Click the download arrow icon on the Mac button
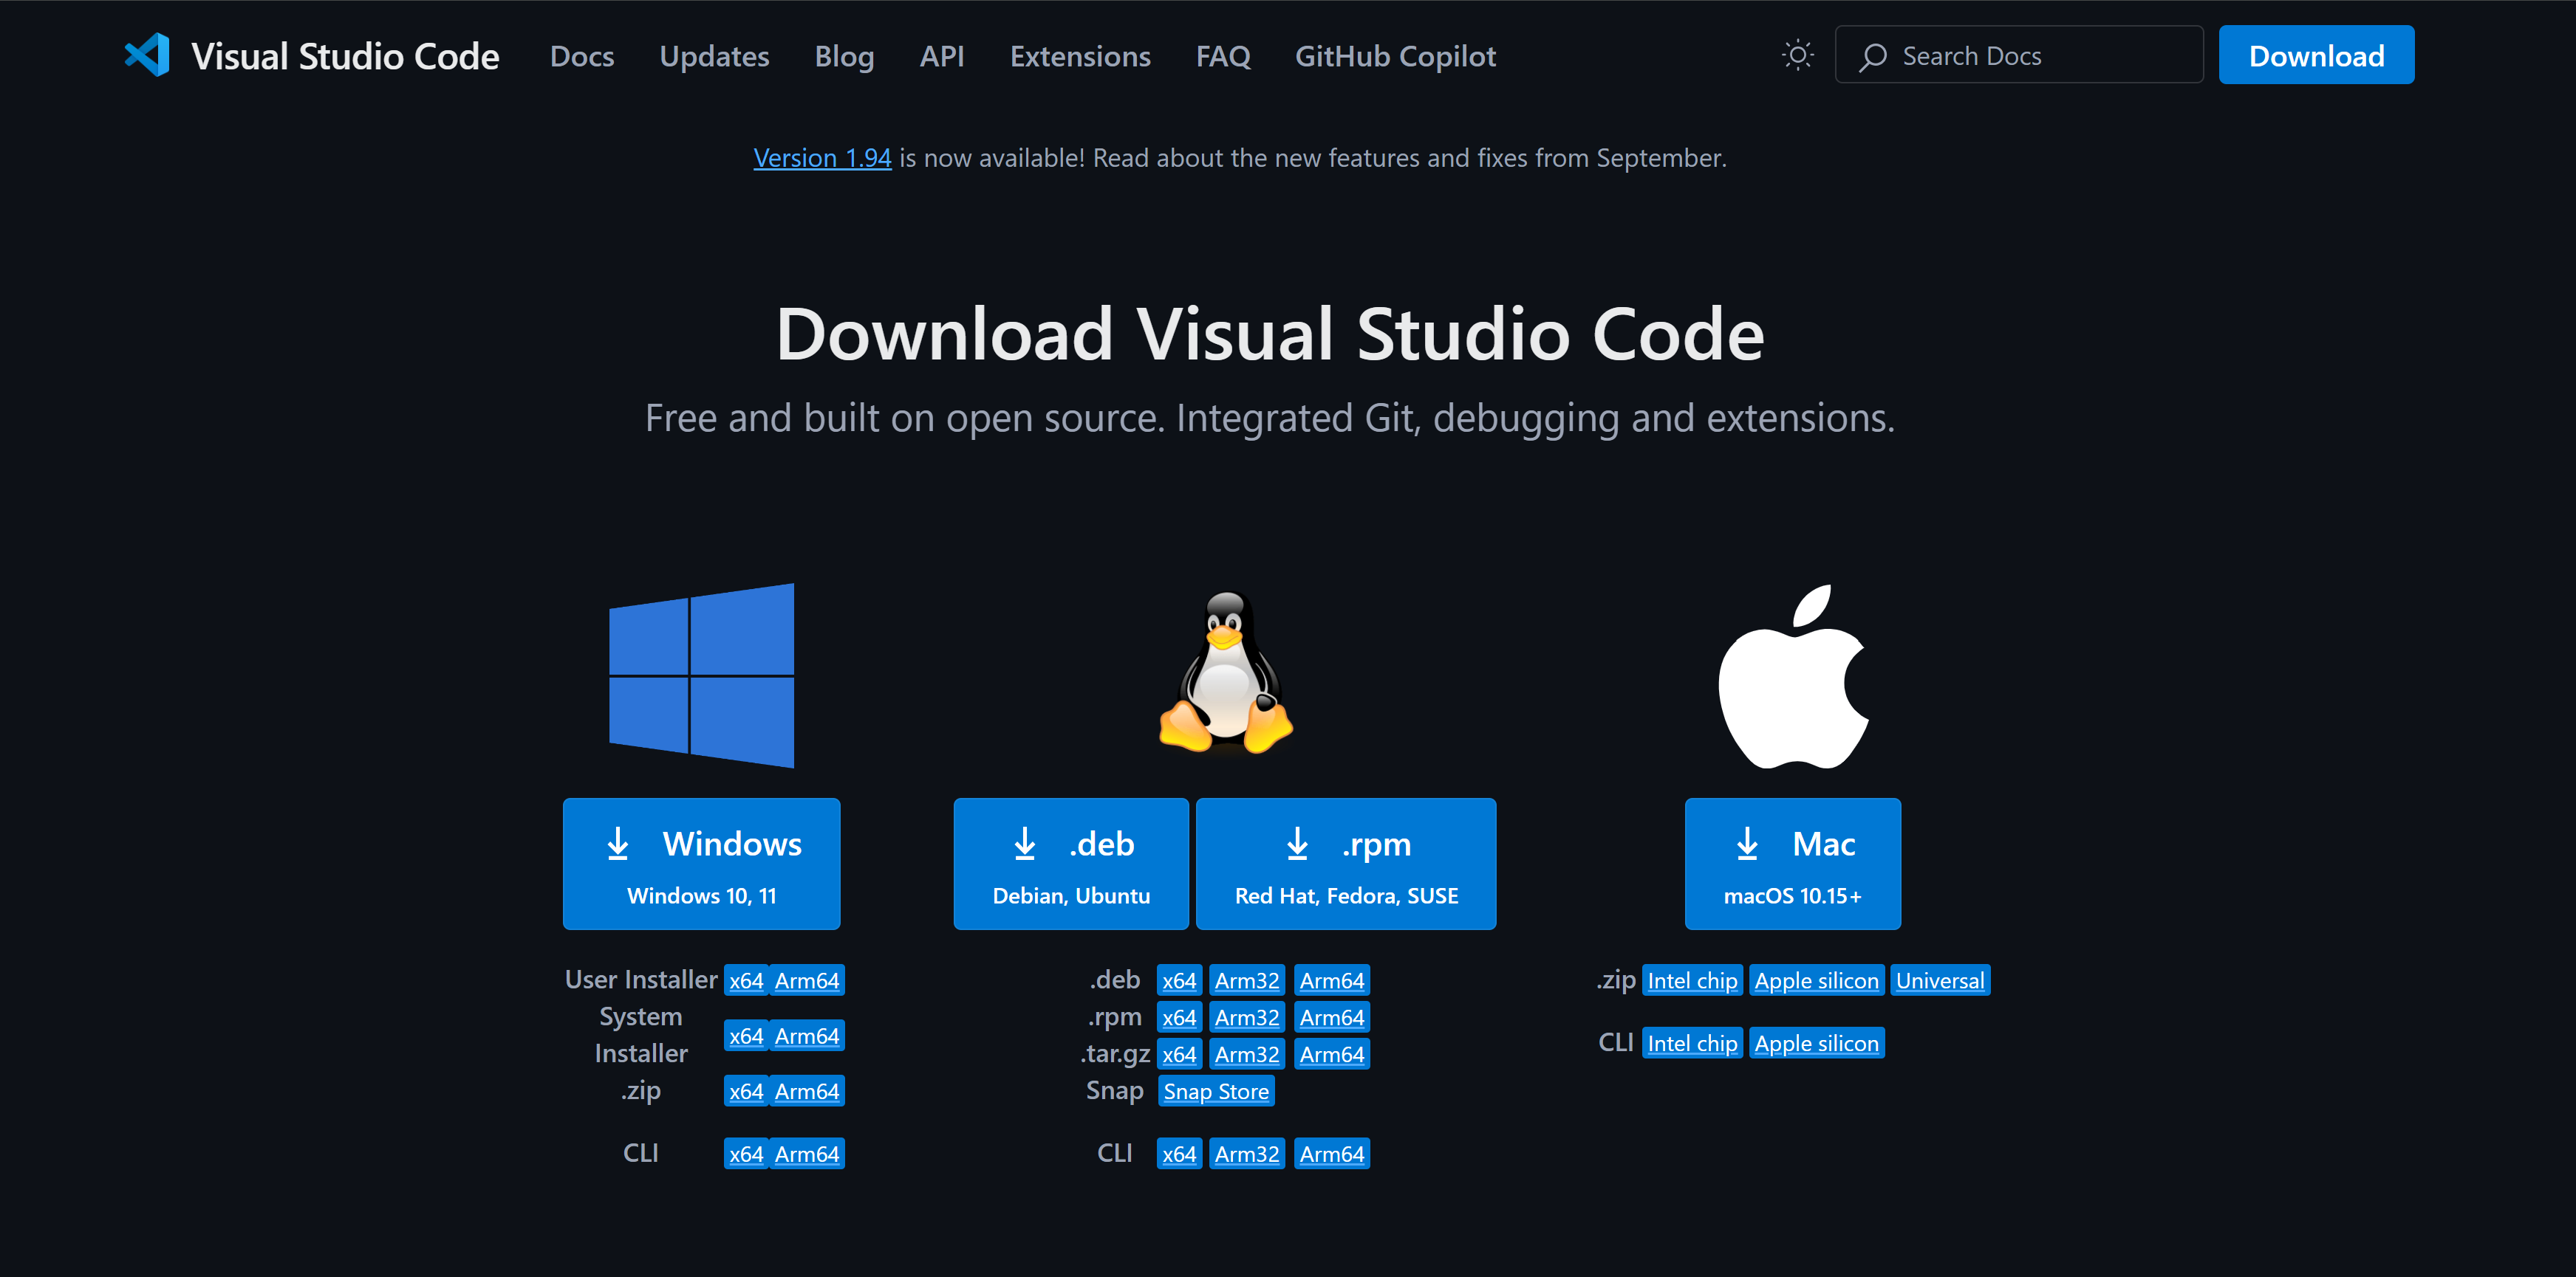This screenshot has height=1277, width=2576. tap(1747, 844)
